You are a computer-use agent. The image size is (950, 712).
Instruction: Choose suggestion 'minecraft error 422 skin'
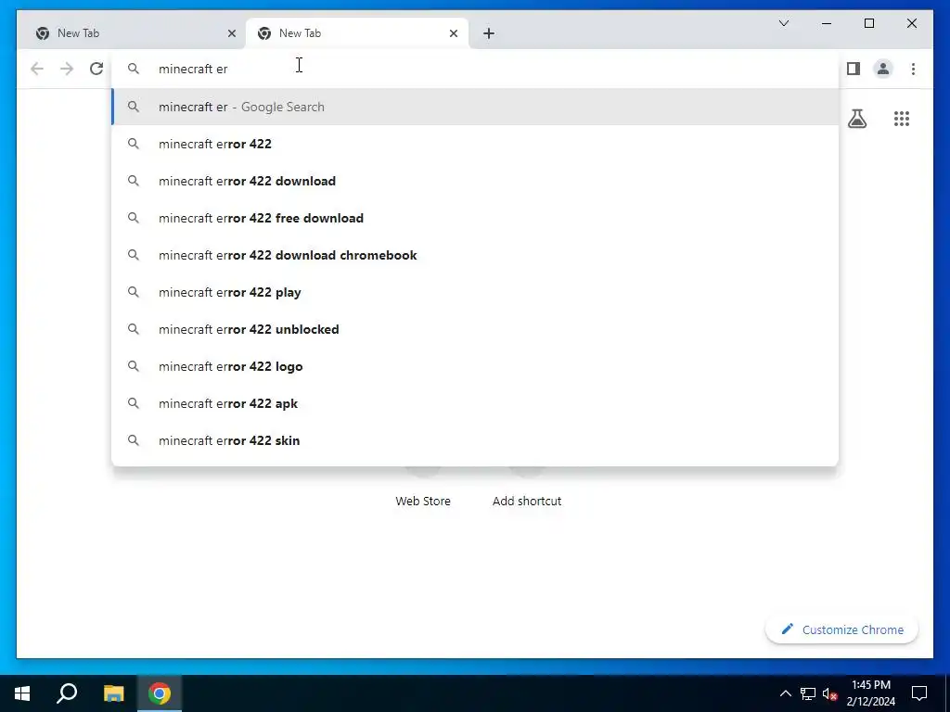(475, 440)
